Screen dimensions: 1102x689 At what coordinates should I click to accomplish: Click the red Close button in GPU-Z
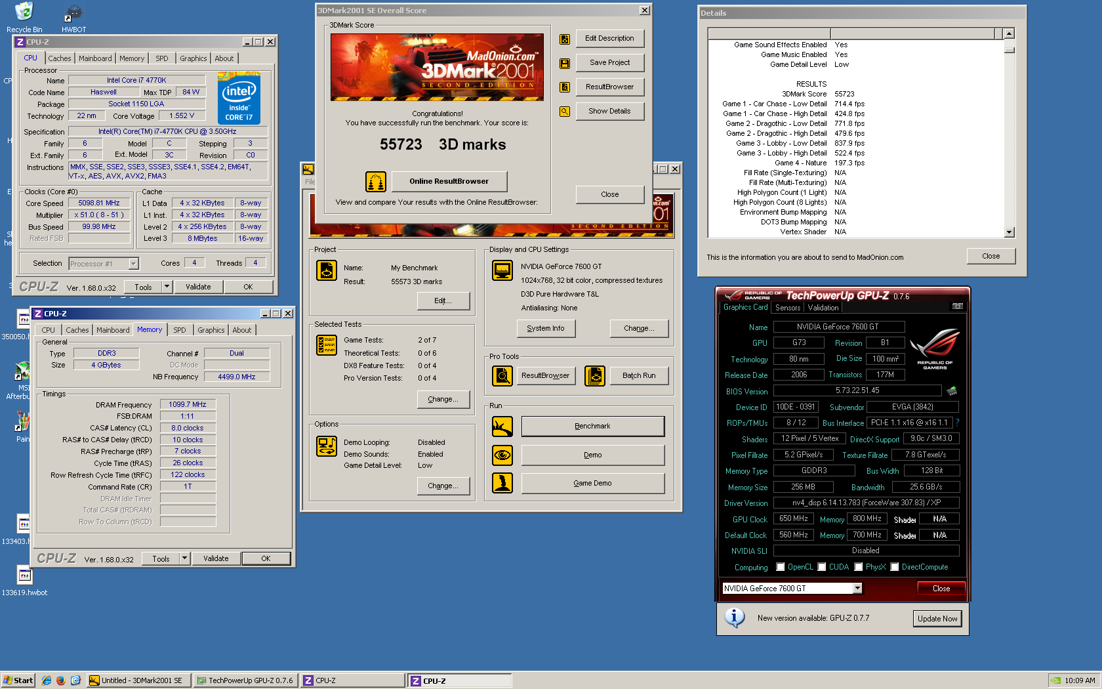tap(941, 589)
